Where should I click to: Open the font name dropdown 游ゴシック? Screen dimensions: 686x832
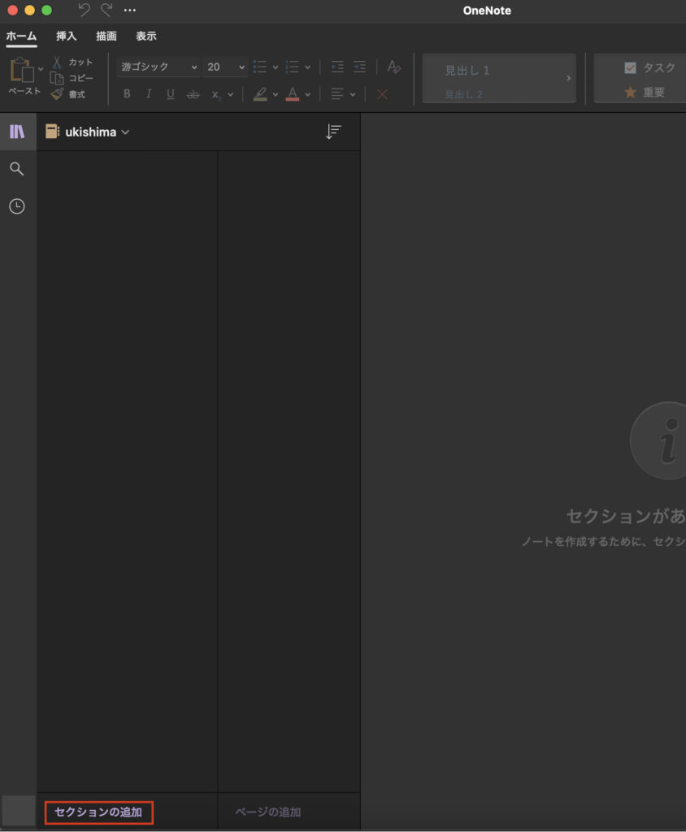tap(158, 67)
